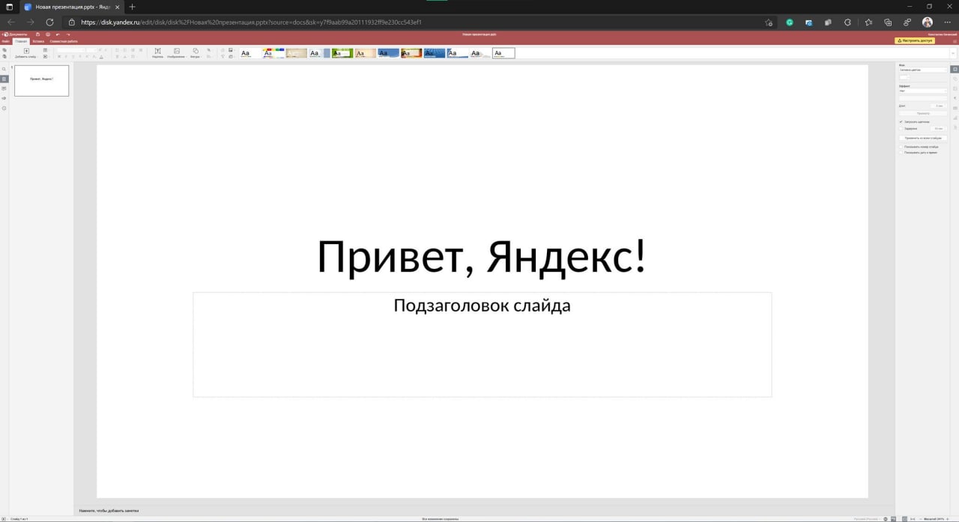Click the save icon in the header

click(37, 34)
